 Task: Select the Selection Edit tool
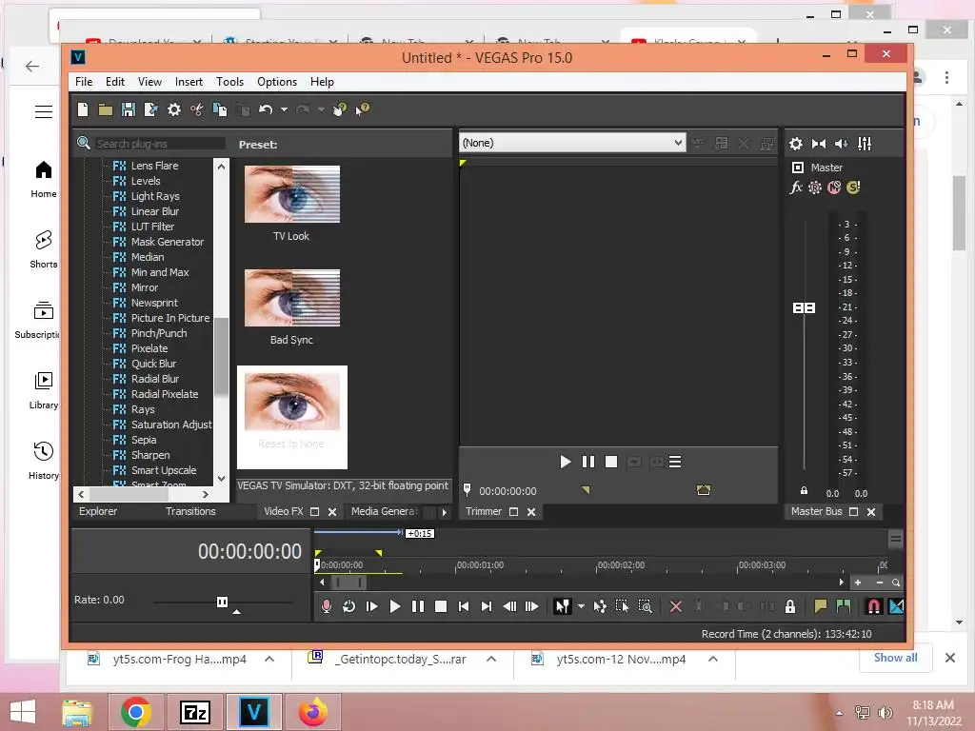coord(622,606)
